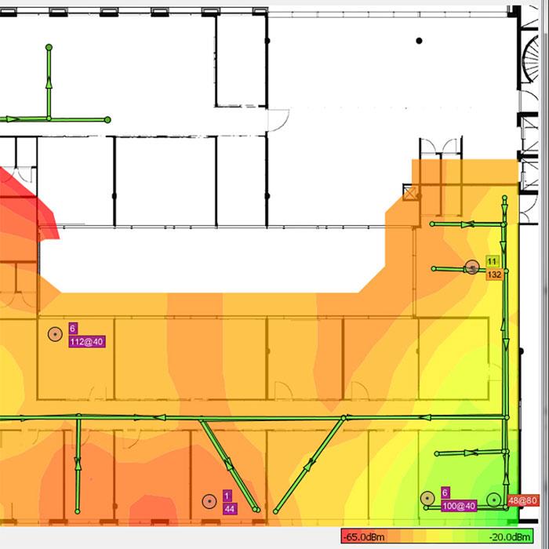Select the access point beside the 132 label
Viewport: 549px width, 549px height.
pyautogui.click(x=472, y=267)
